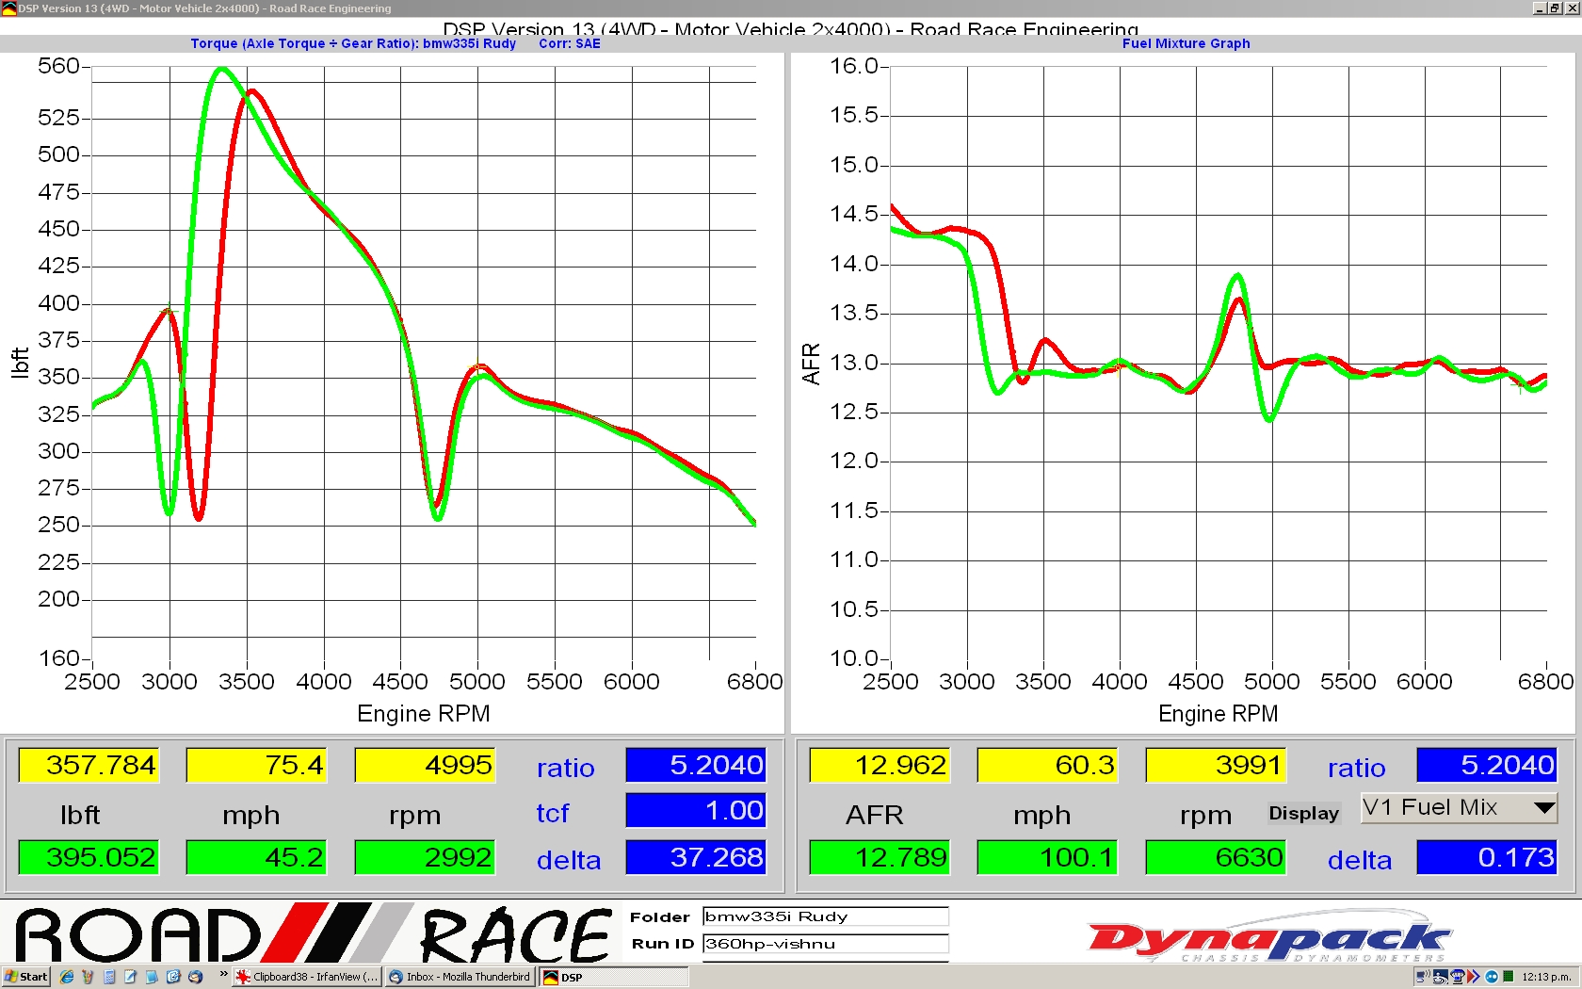Click the blue round tray icon

1492,977
